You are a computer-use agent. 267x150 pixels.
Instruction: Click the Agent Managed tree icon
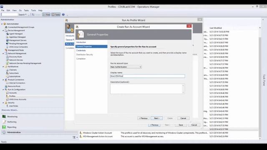pyautogui.click(x=8, y=34)
